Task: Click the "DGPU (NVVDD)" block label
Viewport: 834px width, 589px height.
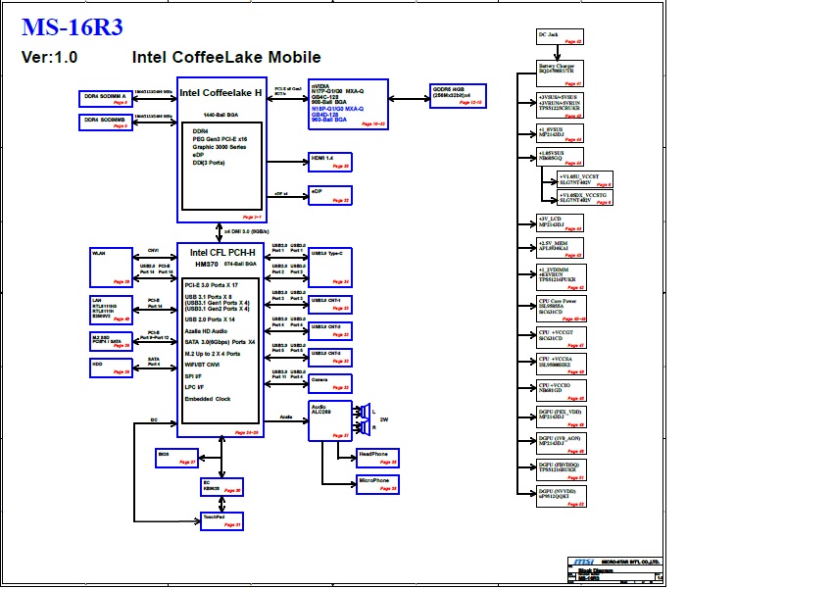Action: tap(558, 491)
